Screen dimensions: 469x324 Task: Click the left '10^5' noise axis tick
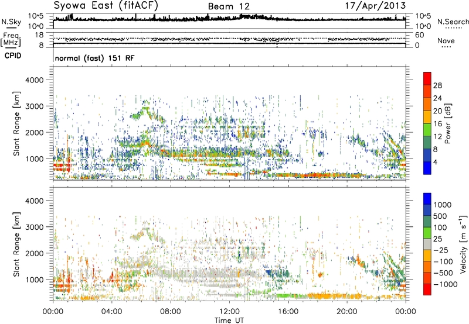36,16
